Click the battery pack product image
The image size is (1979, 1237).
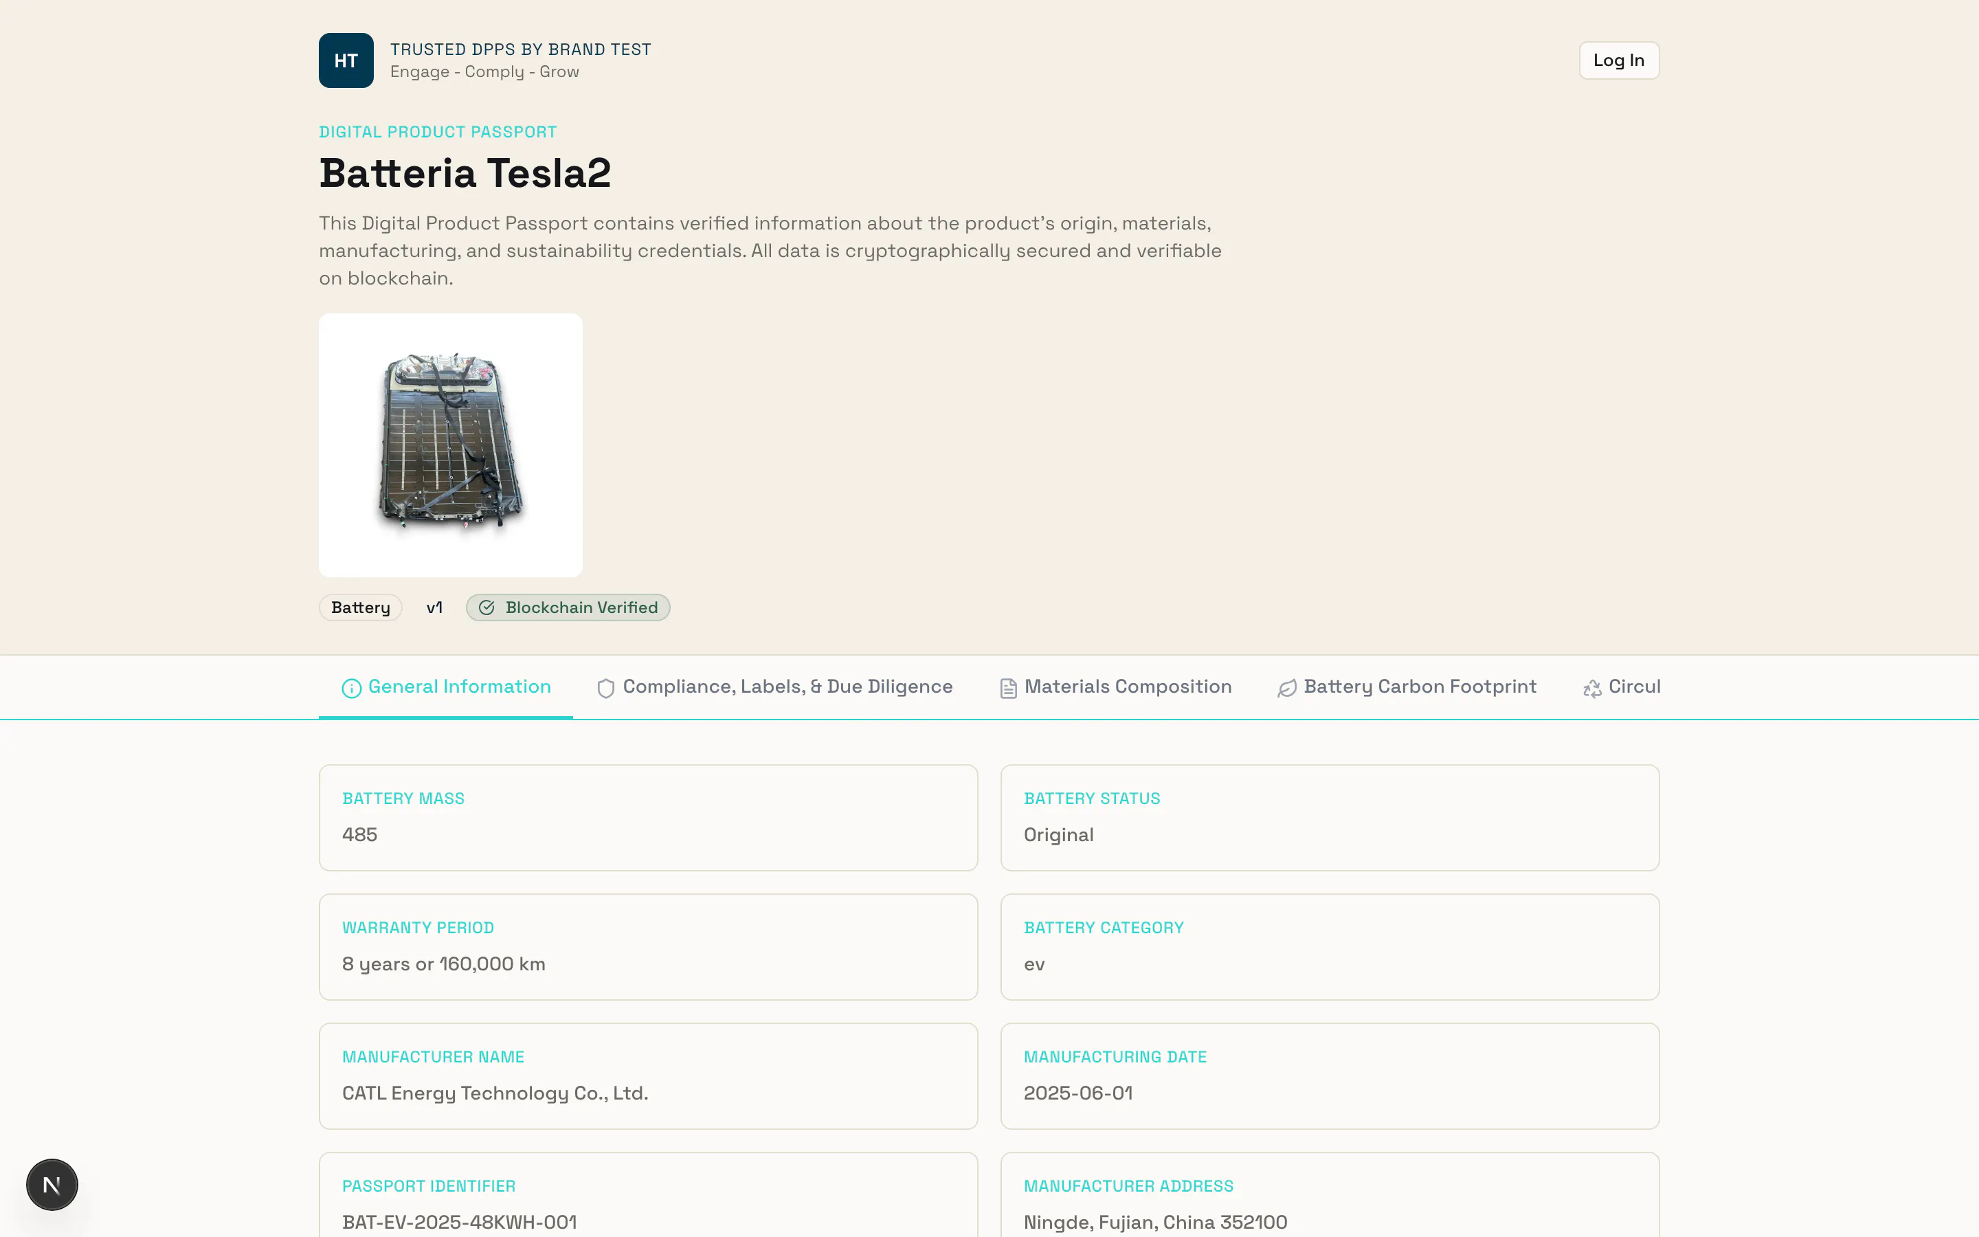point(451,445)
